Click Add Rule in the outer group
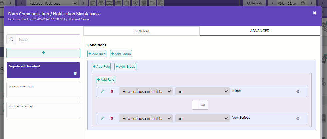 point(101,67)
